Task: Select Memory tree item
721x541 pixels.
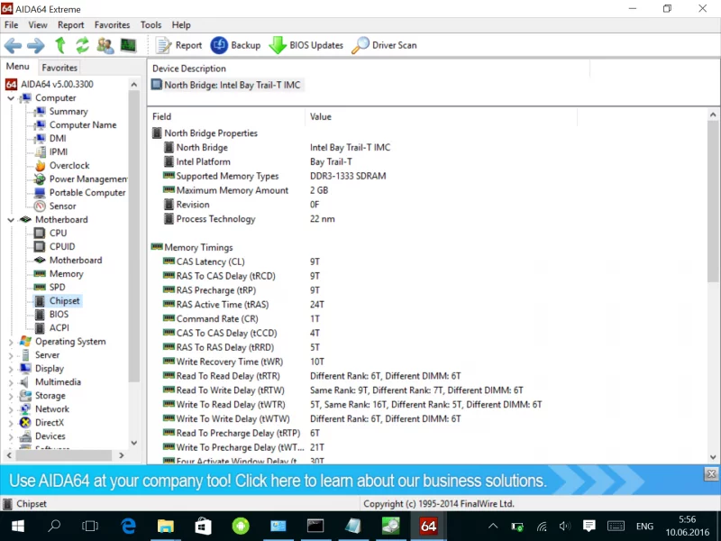Action: [x=66, y=274]
